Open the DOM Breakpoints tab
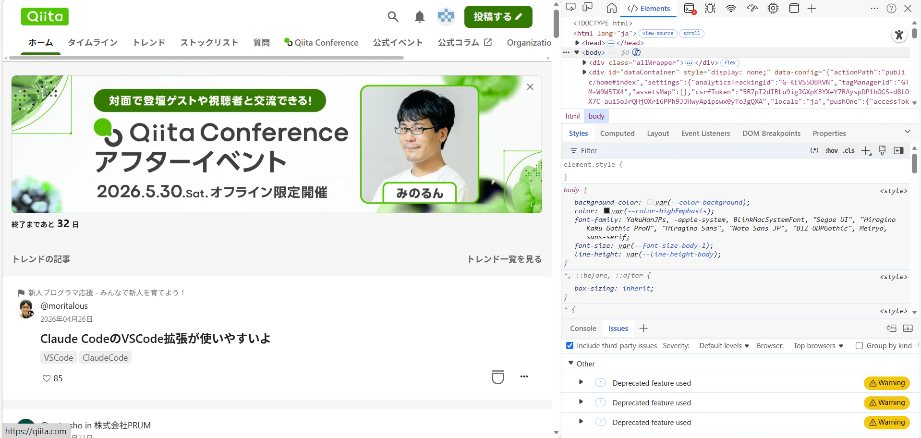Image resolution: width=921 pixels, height=438 pixels. pos(771,133)
